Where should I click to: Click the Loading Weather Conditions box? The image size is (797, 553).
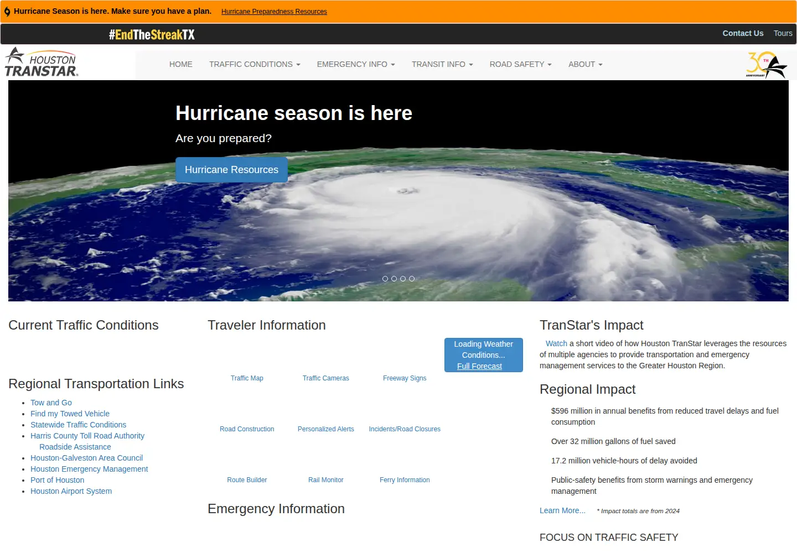point(484,355)
